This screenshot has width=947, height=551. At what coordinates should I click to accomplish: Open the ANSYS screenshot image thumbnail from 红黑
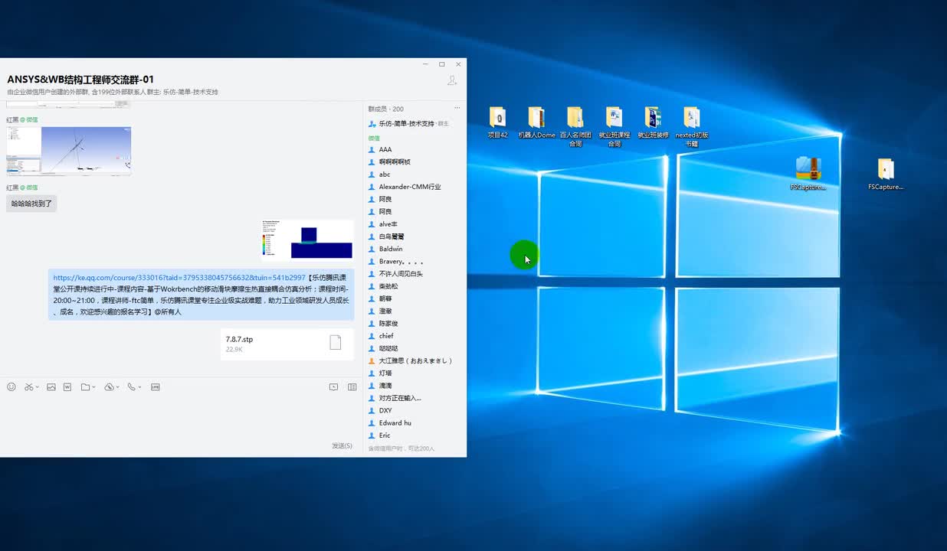(x=69, y=152)
